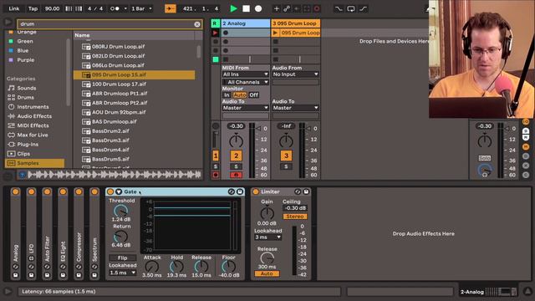Toggle the Follow playback button
This screenshot has height=301, width=535.
pyautogui.click(x=171, y=8)
